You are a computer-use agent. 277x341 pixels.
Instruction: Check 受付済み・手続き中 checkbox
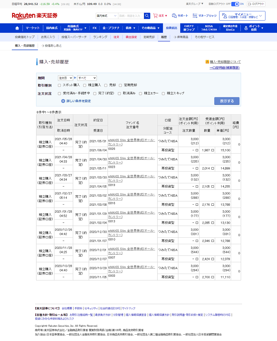tap(59, 94)
